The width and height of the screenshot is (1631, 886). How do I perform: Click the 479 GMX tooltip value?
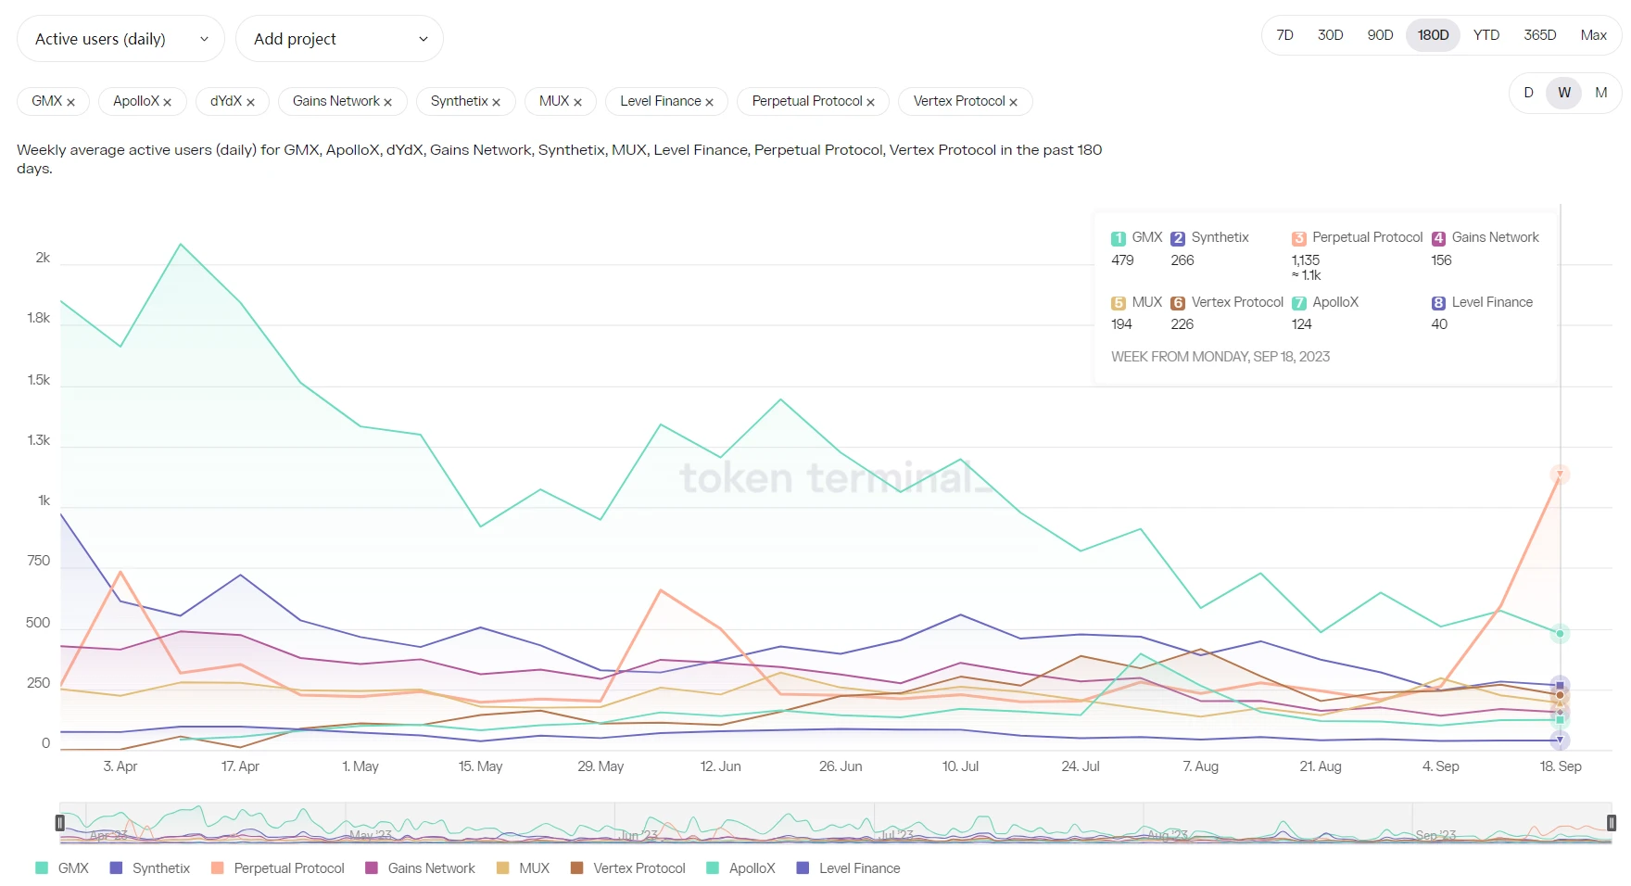[1122, 260]
